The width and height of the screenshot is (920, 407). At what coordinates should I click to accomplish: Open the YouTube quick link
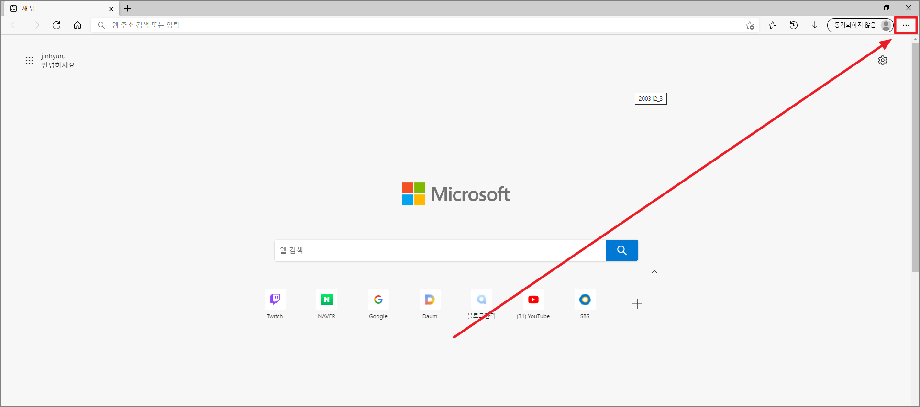533,304
